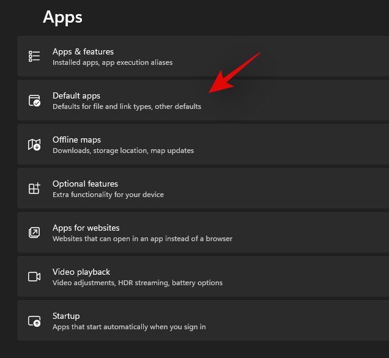The height and width of the screenshot is (358, 389).
Task: Open the Video playback settings
Action: coord(81,272)
